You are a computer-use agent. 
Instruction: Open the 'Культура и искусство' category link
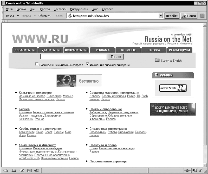pos(35,93)
